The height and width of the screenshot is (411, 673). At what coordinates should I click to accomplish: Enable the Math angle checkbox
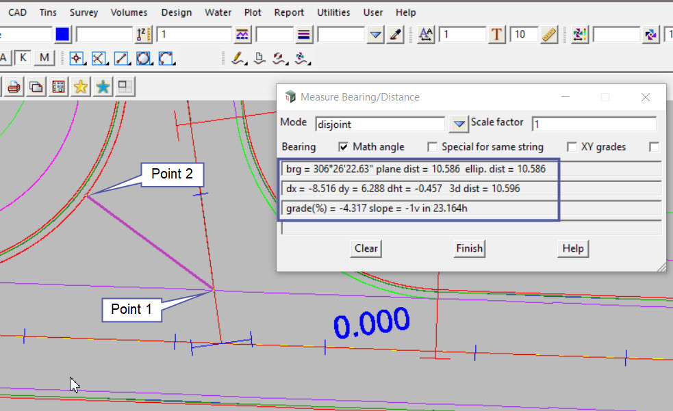[x=344, y=147]
